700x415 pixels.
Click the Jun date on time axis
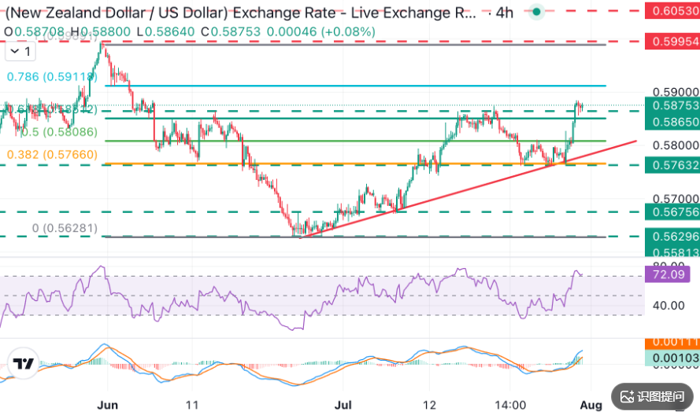pos(108,406)
